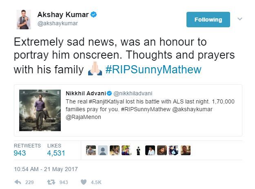
Task: Click the quoted tweet movie poster thumbnail
Action: pos(39,110)
